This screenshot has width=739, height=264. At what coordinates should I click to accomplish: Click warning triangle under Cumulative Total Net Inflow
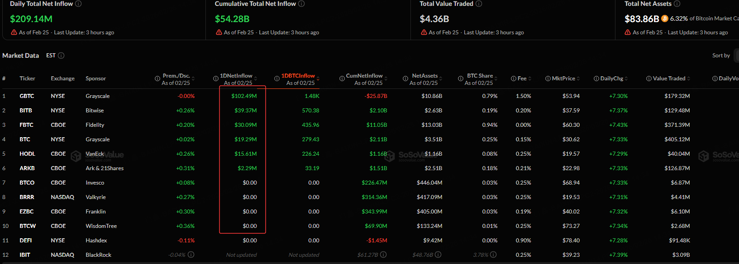(219, 32)
